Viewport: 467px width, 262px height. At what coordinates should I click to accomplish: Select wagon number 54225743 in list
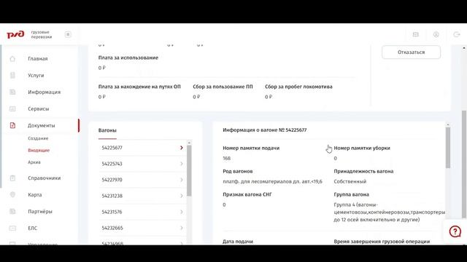pyautogui.click(x=112, y=164)
